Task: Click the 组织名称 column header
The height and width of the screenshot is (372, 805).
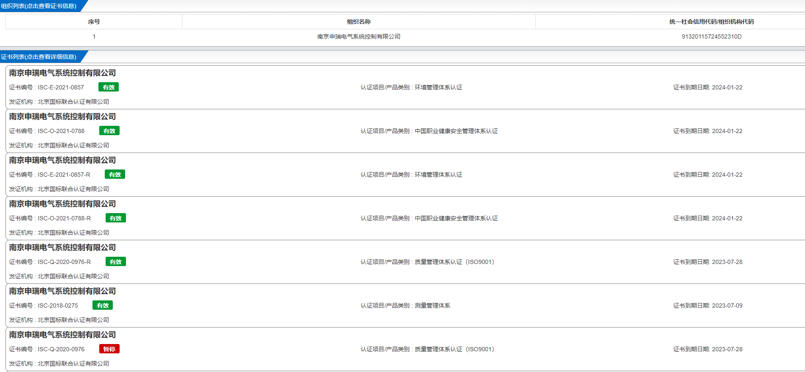Action: pyautogui.click(x=359, y=22)
